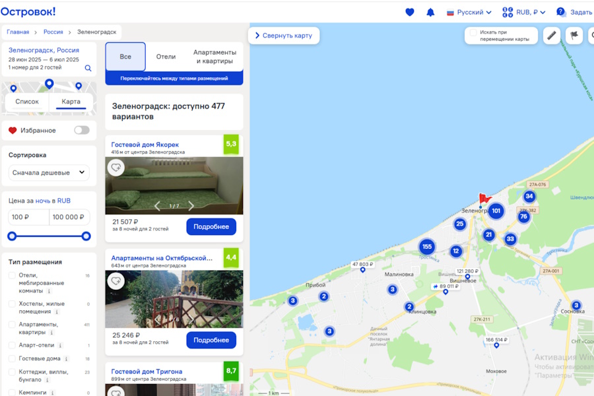The height and width of the screenshot is (396, 594).
Task: Check the Гостевые дома filter
Action: 13,358
